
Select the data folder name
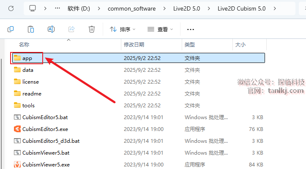tap(28, 70)
